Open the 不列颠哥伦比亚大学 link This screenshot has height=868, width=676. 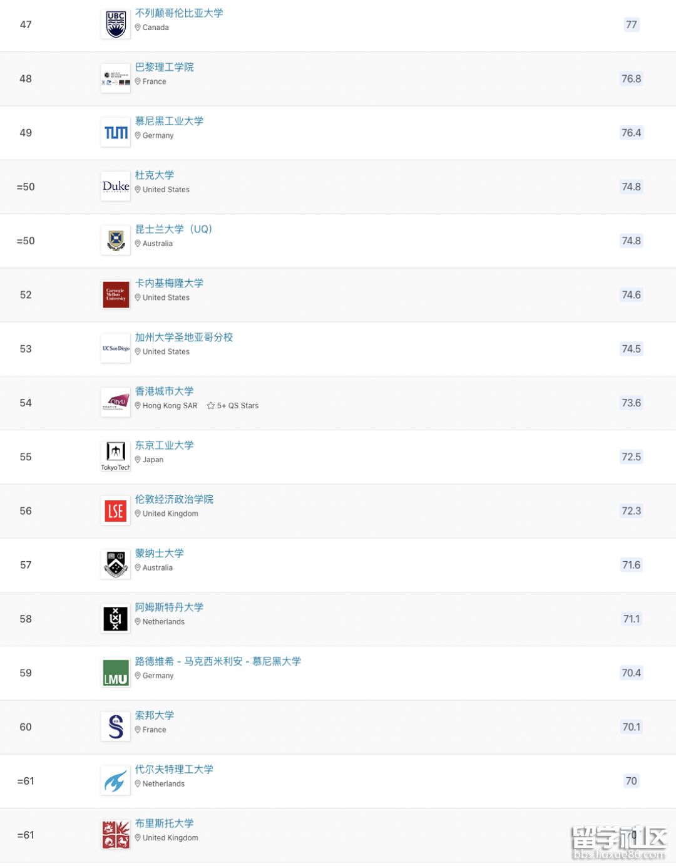coord(179,13)
